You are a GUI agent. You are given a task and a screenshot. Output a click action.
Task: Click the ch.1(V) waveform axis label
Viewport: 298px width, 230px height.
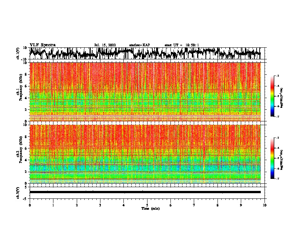tap(18, 53)
